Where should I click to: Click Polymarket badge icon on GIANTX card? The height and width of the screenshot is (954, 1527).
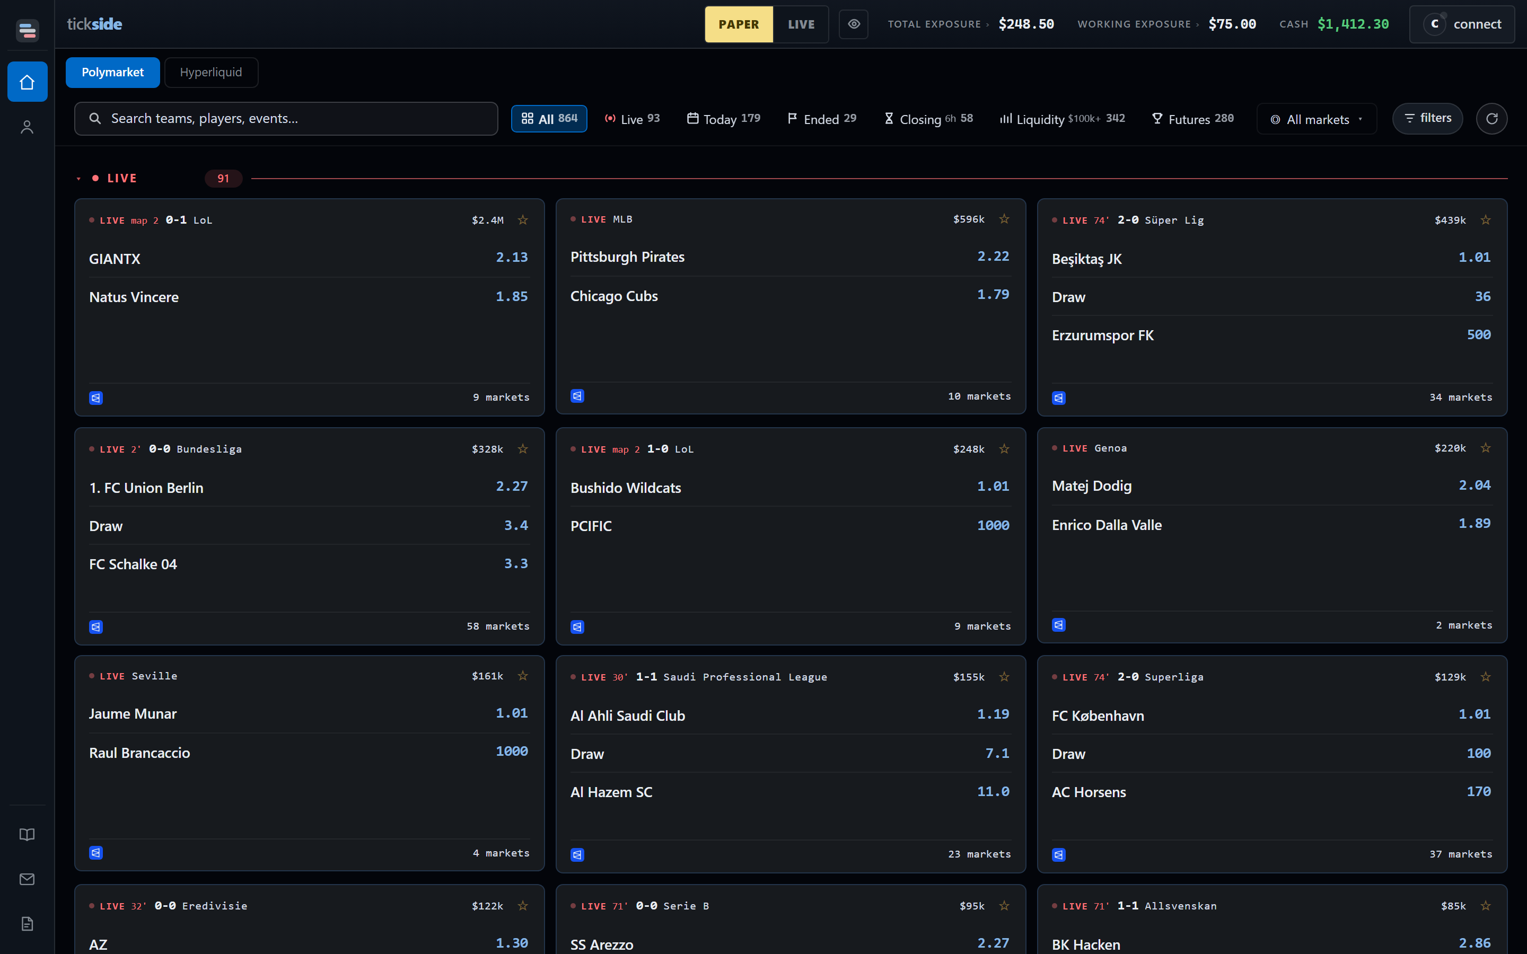click(x=96, y=397)
